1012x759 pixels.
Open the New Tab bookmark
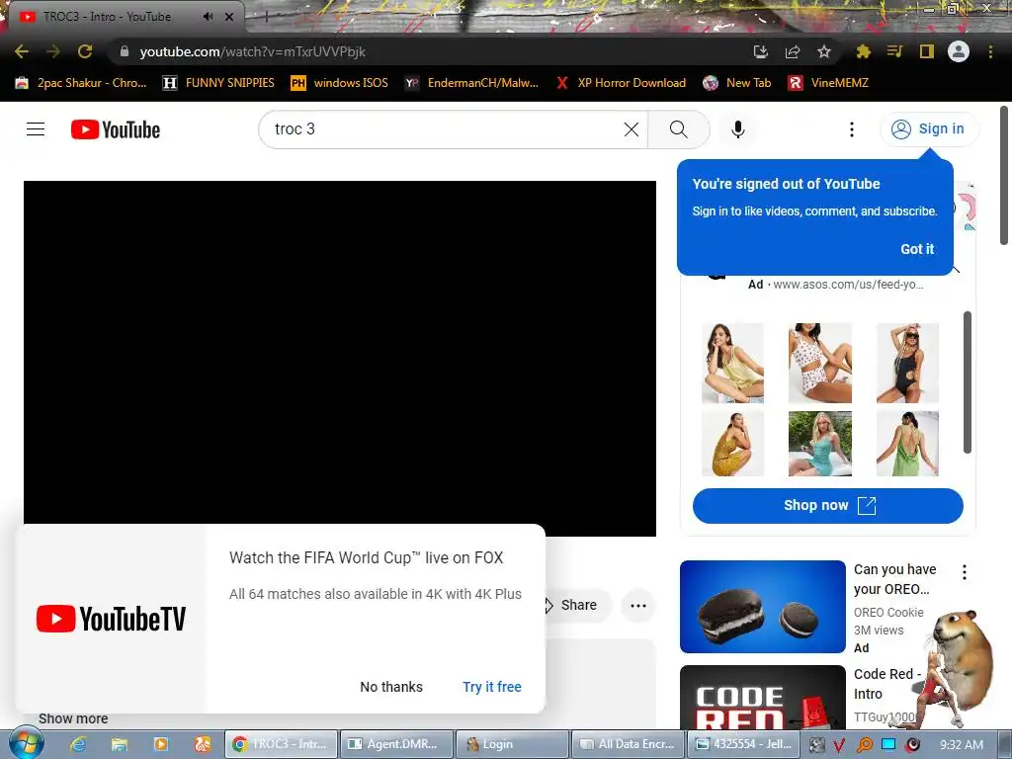pos(737,83)
